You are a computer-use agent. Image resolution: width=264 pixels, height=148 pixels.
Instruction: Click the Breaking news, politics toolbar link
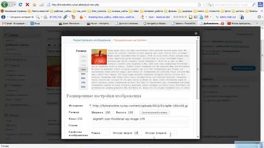coord(112,17)
